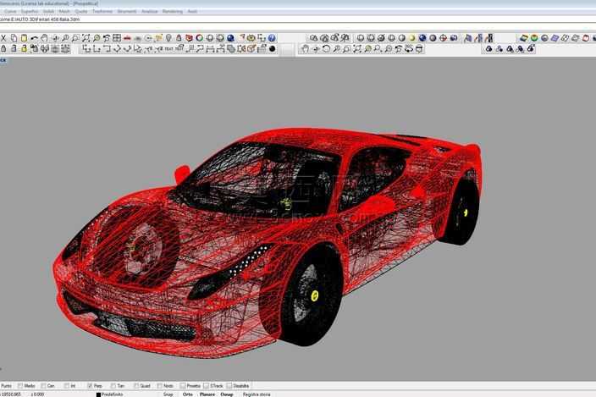Image resolution: width=596 pixels, height=397 pixels.
Task: Open the Solidi menu
Action: (x=48, y=12)
